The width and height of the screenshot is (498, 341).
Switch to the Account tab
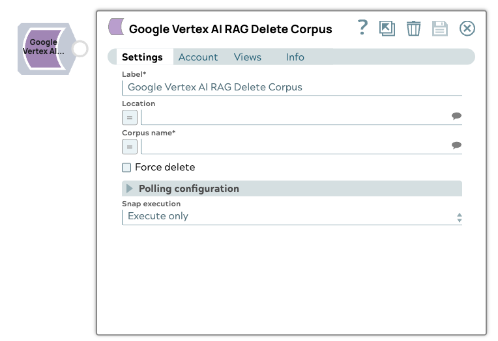pyautogui.click(x=198, y=57)
